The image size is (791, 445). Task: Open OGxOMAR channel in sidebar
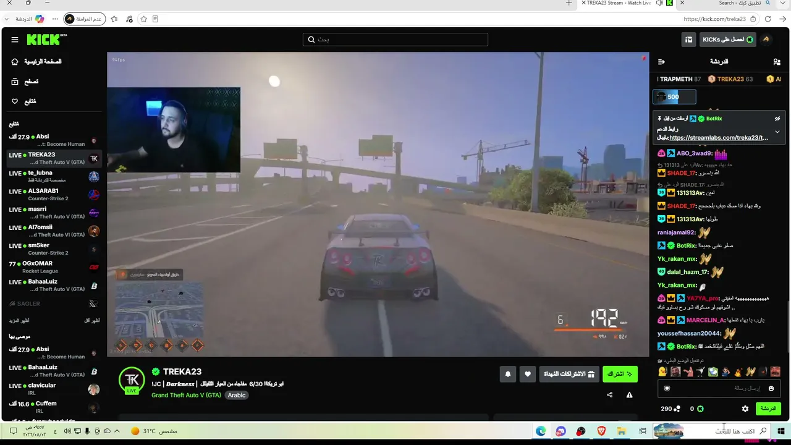pyautogui.click(x=53, y=267)
